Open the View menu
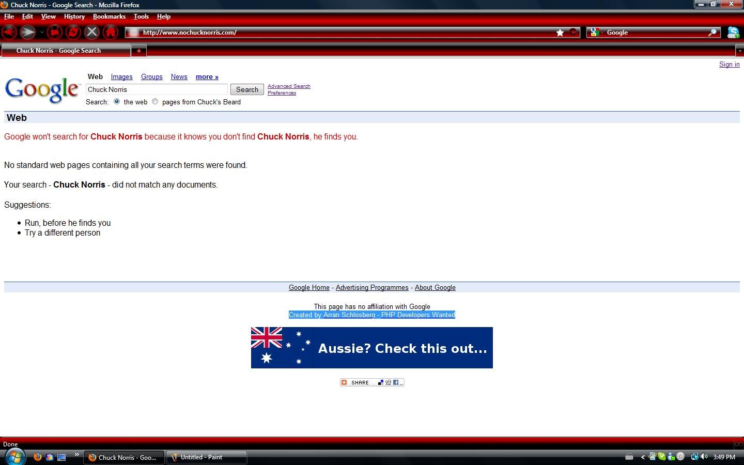The width and height of the screenshot is (744, 465). click(x=48, y=17)
